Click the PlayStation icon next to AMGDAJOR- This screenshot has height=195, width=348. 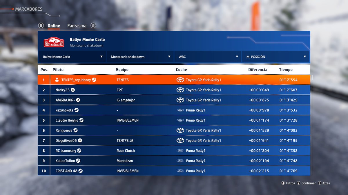78,100
